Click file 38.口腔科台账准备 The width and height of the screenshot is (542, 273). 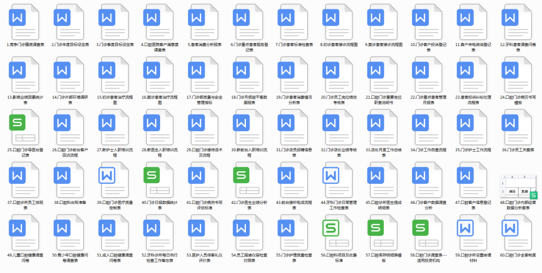70,180
